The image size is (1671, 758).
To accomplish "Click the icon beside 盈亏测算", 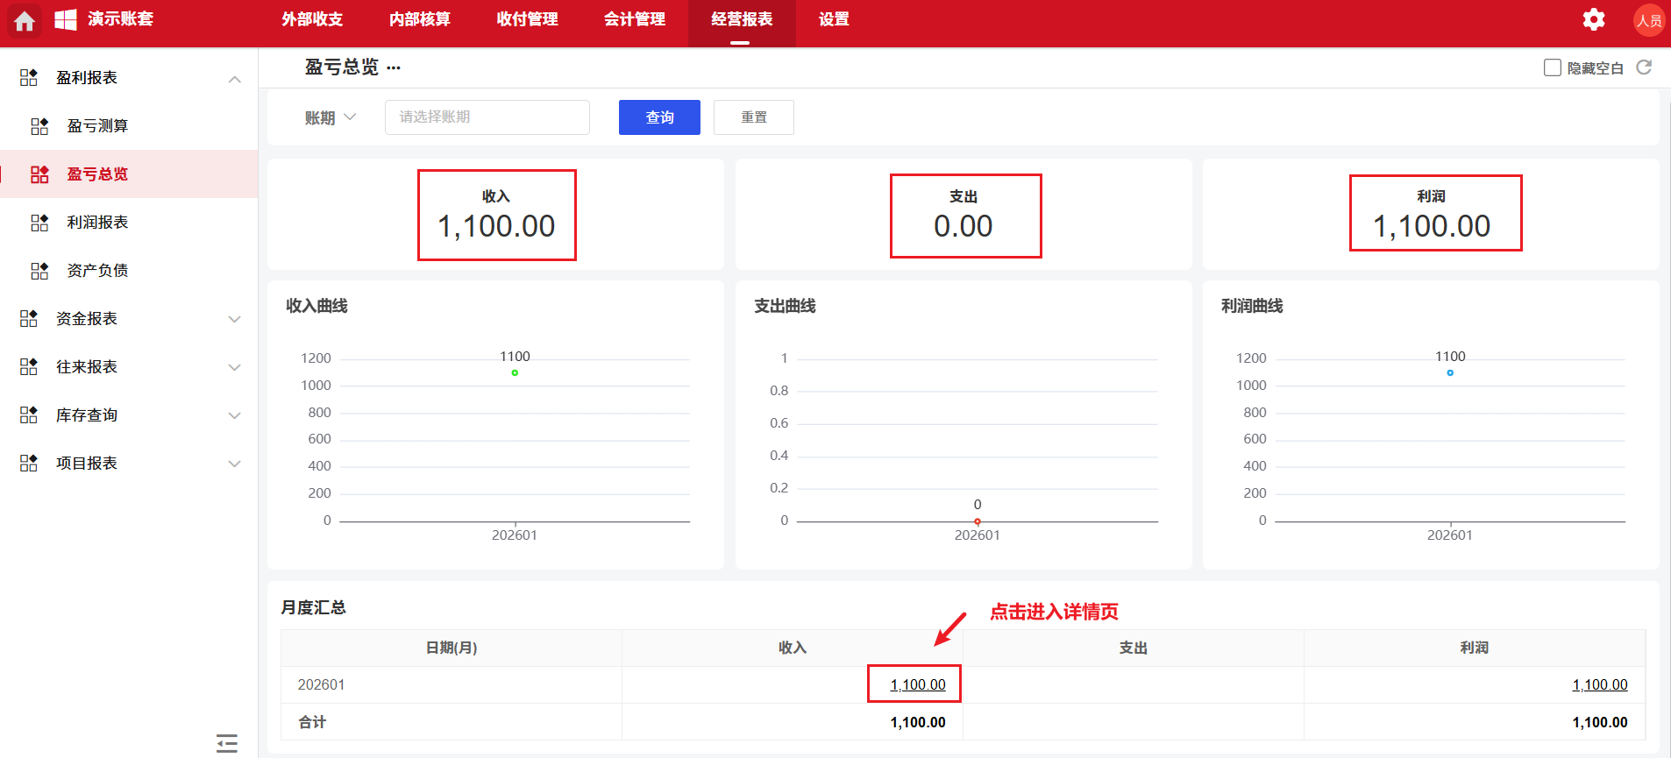I will (x=39, y=126).
